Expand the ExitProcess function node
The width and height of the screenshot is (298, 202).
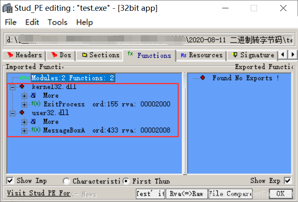24,105
